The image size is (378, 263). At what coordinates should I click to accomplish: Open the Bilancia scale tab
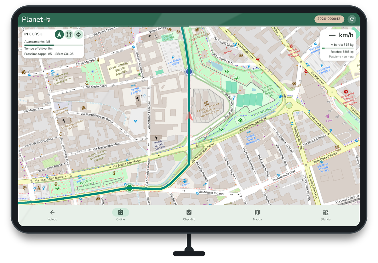coord(325,215)
